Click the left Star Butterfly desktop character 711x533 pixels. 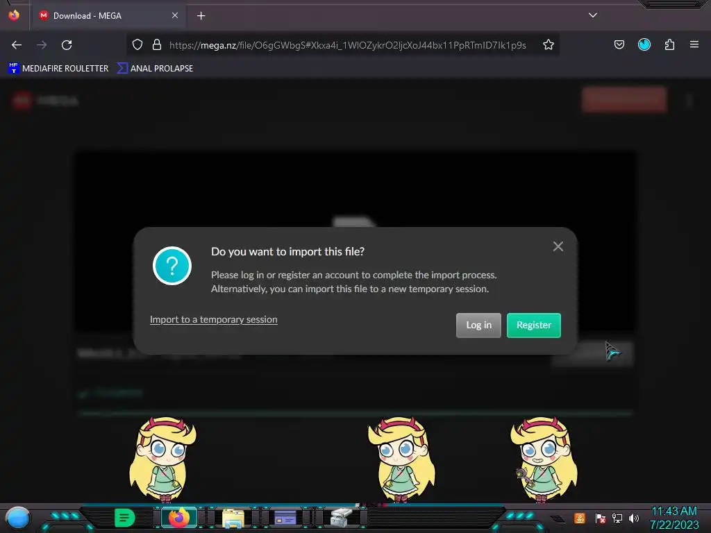(162, 459)
